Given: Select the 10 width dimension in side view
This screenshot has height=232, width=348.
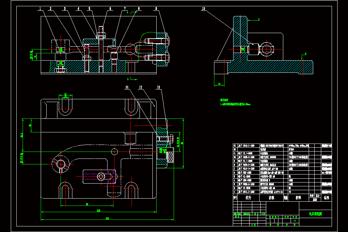Looking at the screenshot, I should coord(219,84).
